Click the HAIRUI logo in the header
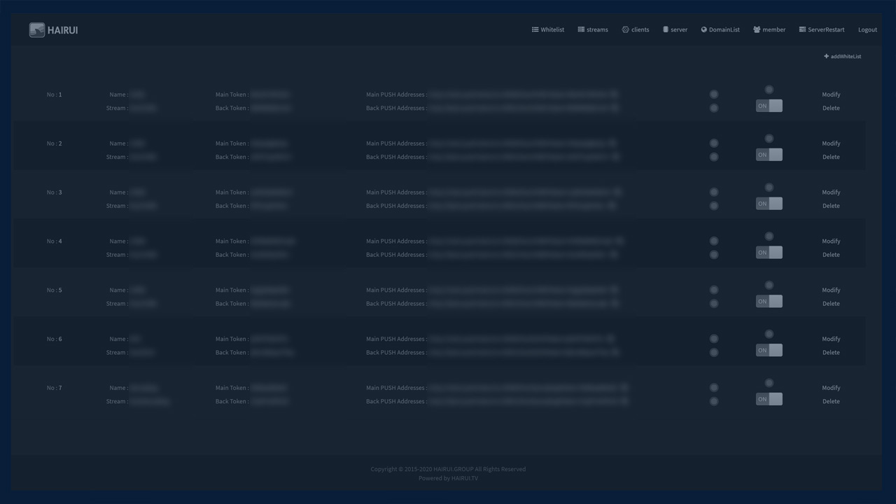 (x=37, y=30)
